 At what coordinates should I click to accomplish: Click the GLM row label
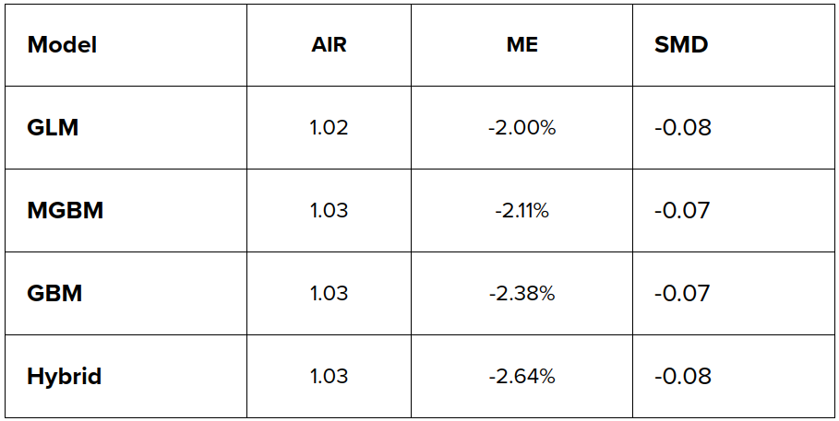(x=53, y=127)
